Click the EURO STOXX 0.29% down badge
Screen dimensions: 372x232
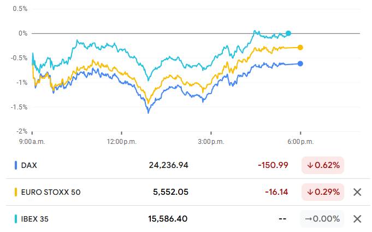[322, 192]
